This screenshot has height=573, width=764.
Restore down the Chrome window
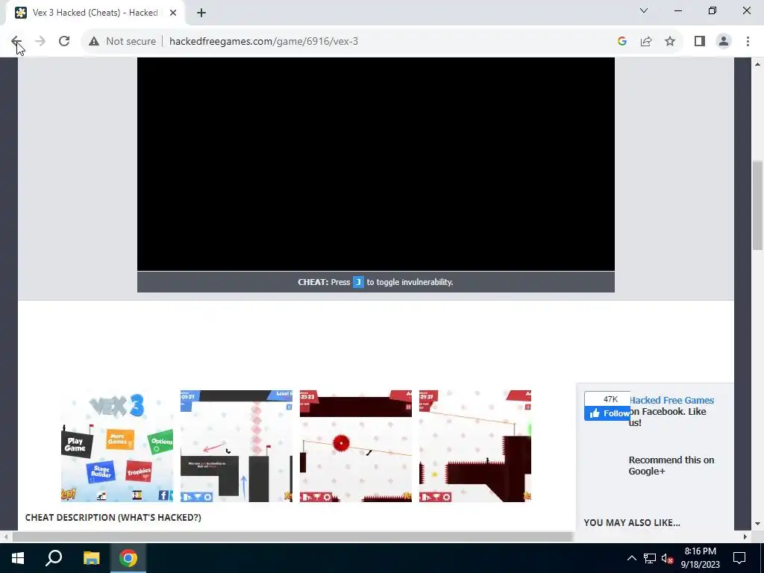[x=713, y=10]
